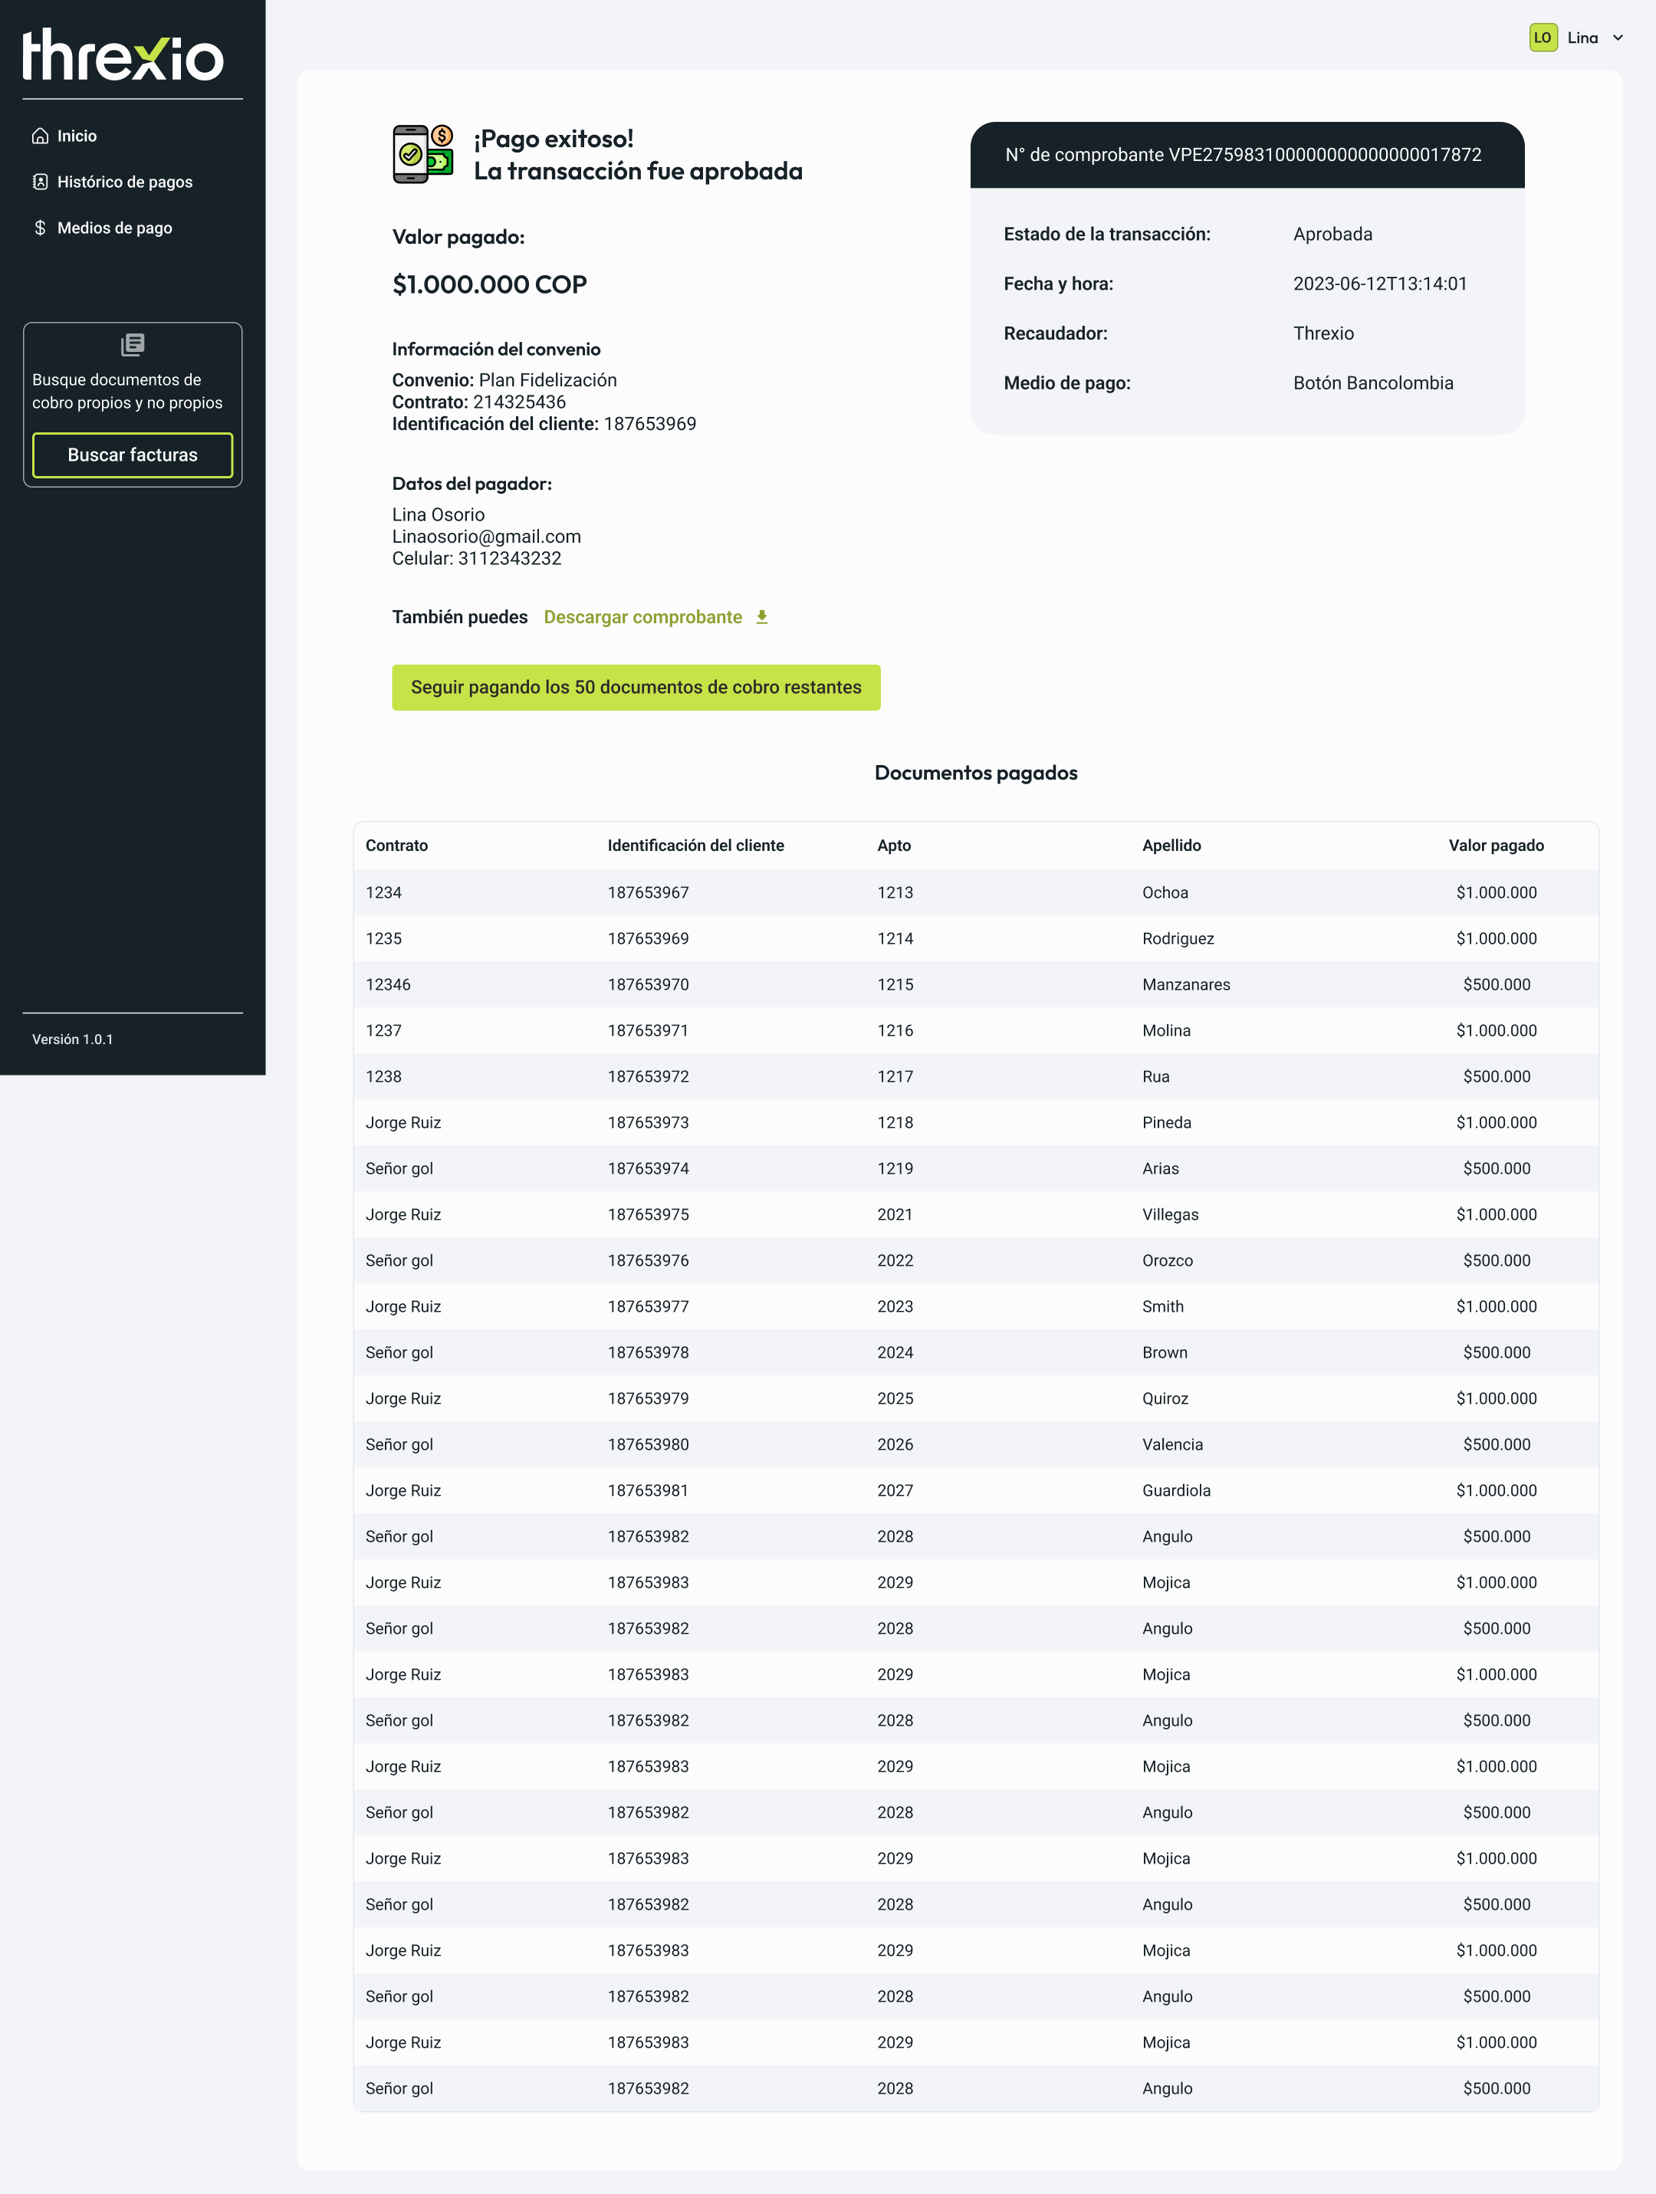Viewport: 1656px width, 2194px height.
Task: Click the Celular: 3112343232 line
Action: [476, 558]
